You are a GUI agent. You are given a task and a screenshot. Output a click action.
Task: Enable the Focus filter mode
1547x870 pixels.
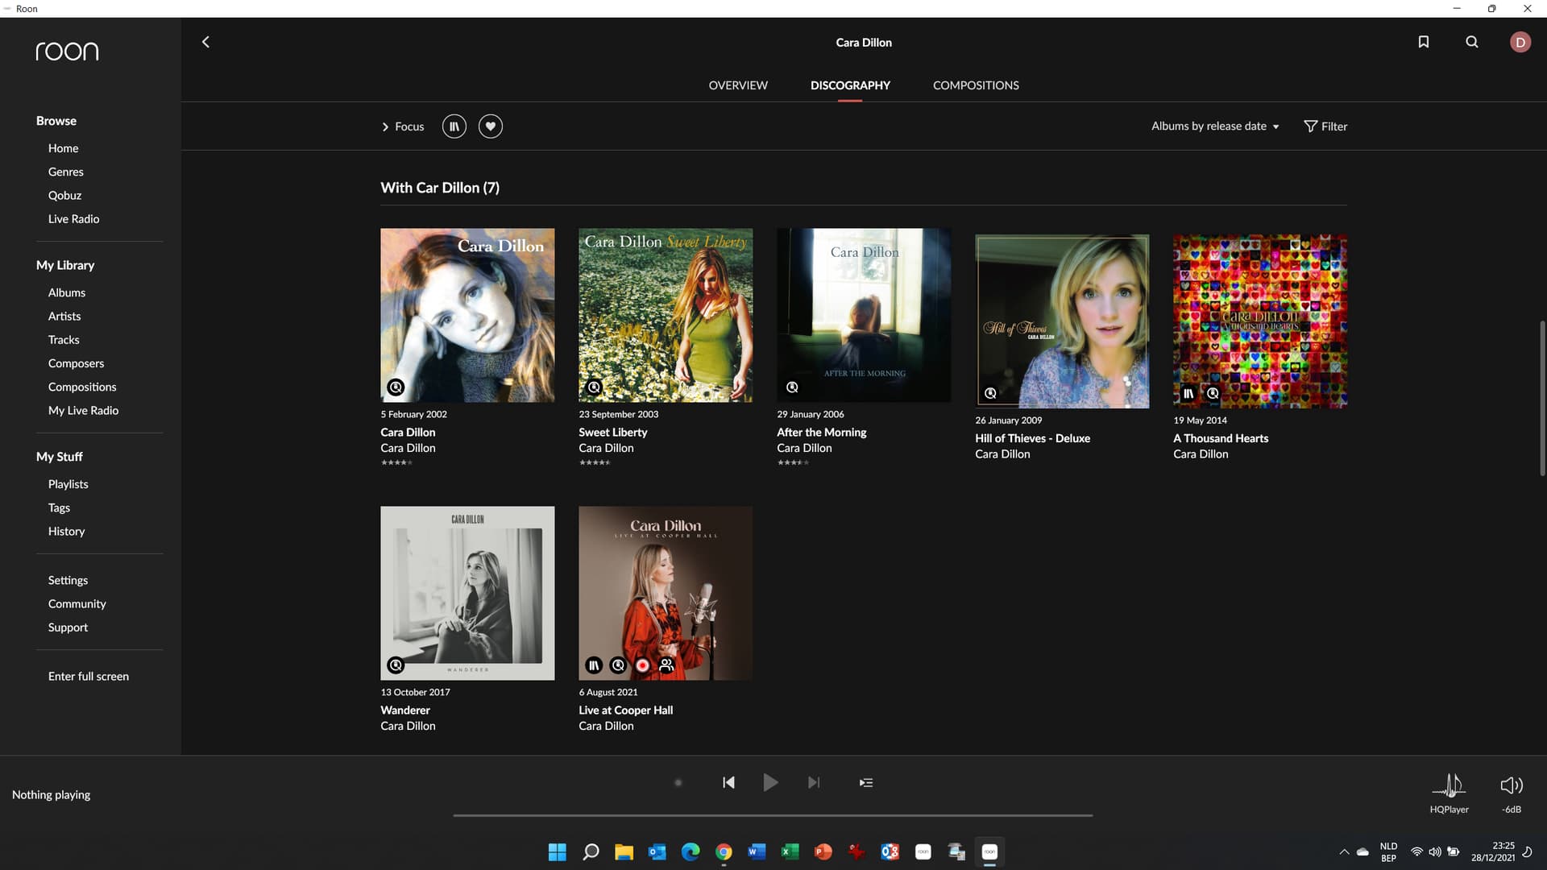coord(401,126)
